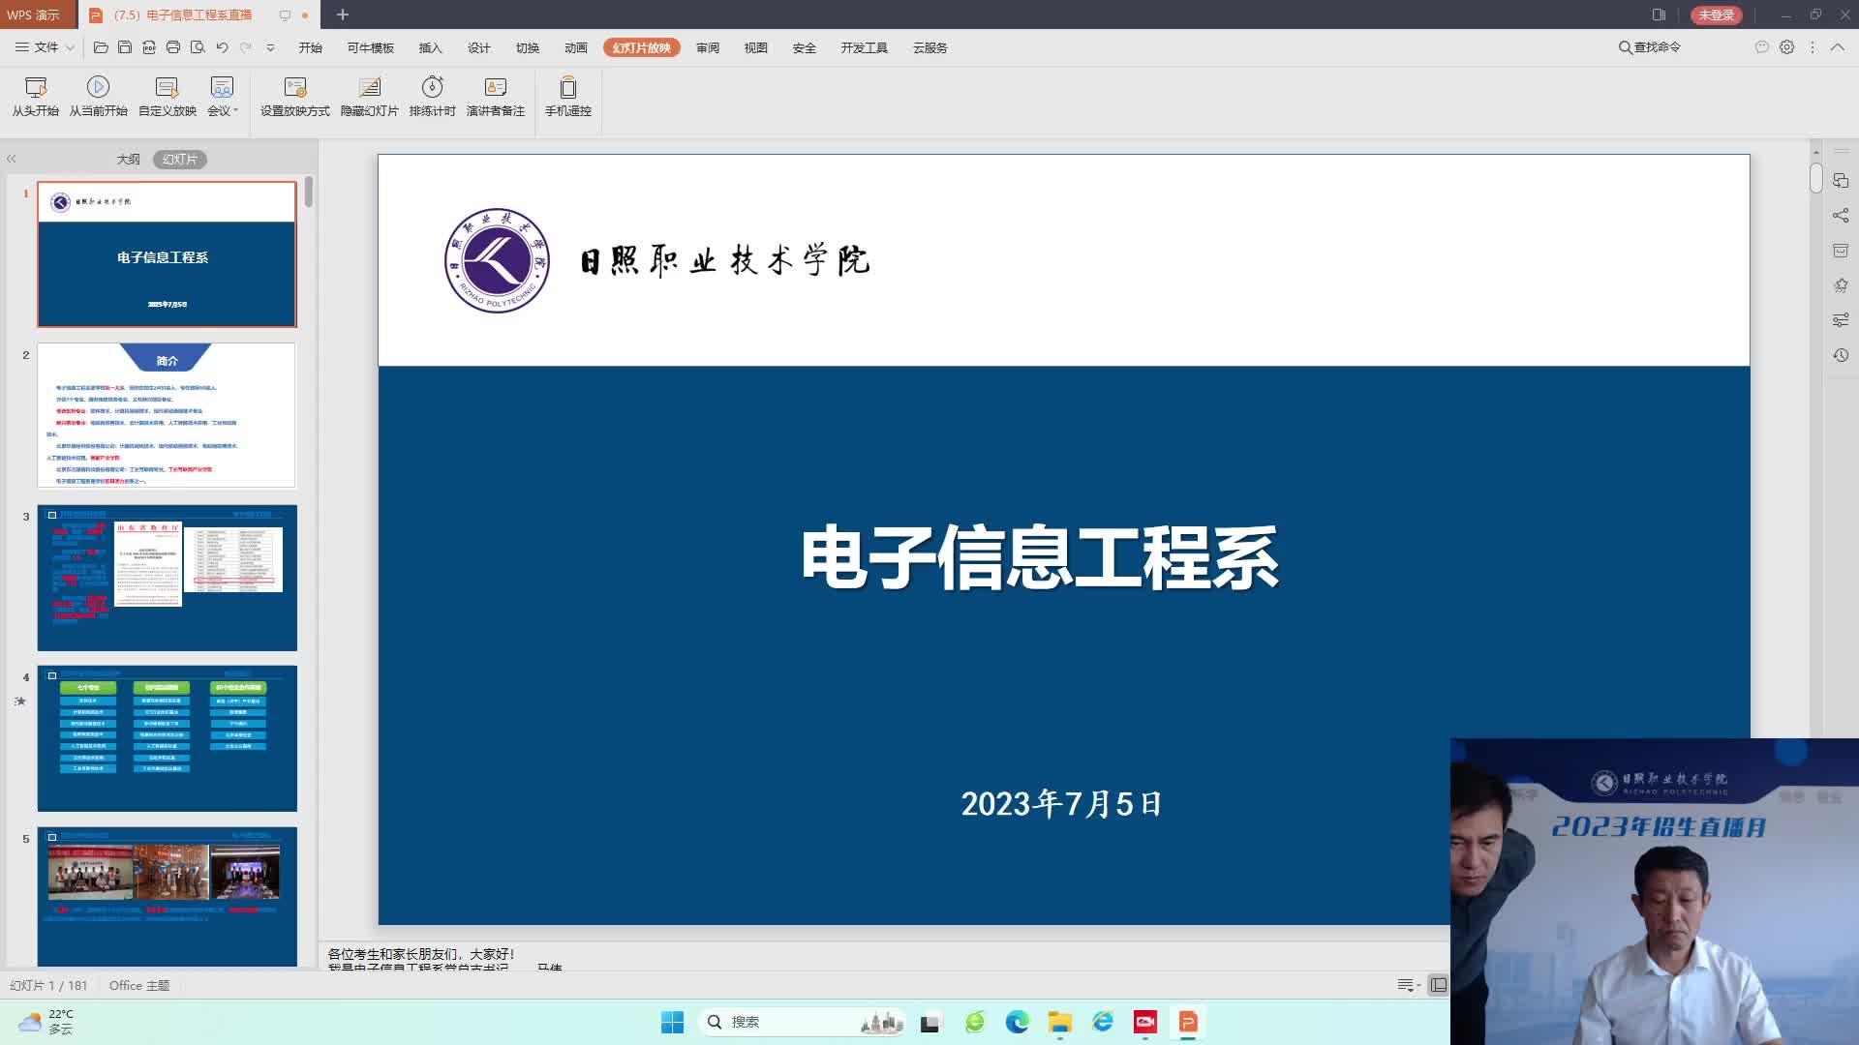Open the 插入 ribbon tab
Screen dimensions: 1859x1045
tap(431, 47)
